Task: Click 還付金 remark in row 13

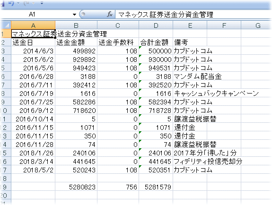Action: coord(190,136)
